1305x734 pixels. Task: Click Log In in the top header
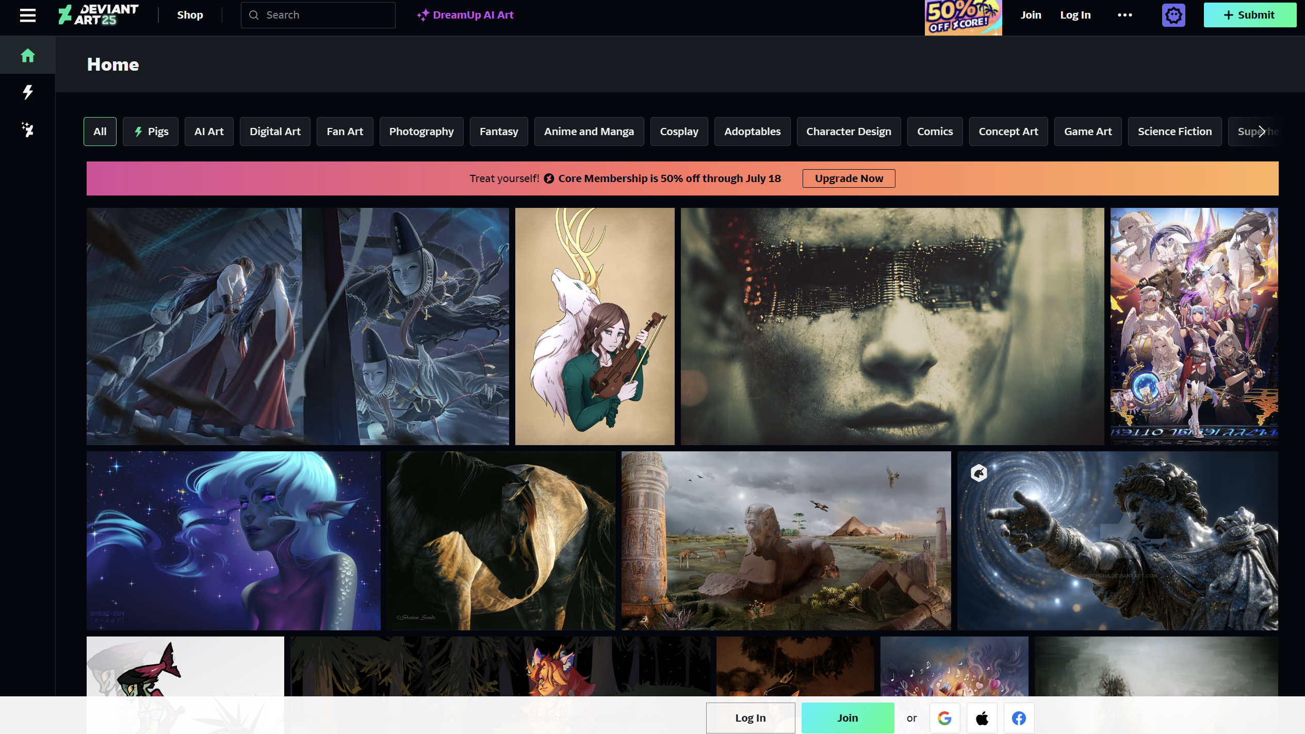click(x=1075, y=15)
